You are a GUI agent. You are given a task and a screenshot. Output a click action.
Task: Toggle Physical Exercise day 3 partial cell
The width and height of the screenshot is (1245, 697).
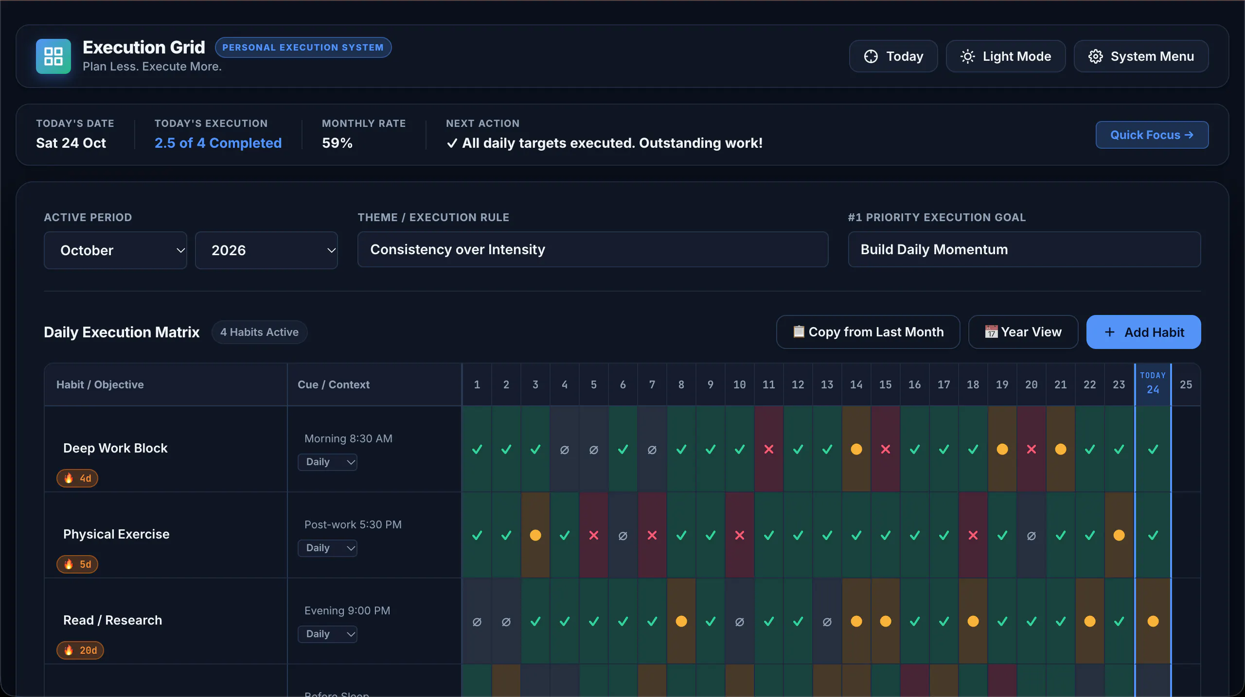coord(535,535)
